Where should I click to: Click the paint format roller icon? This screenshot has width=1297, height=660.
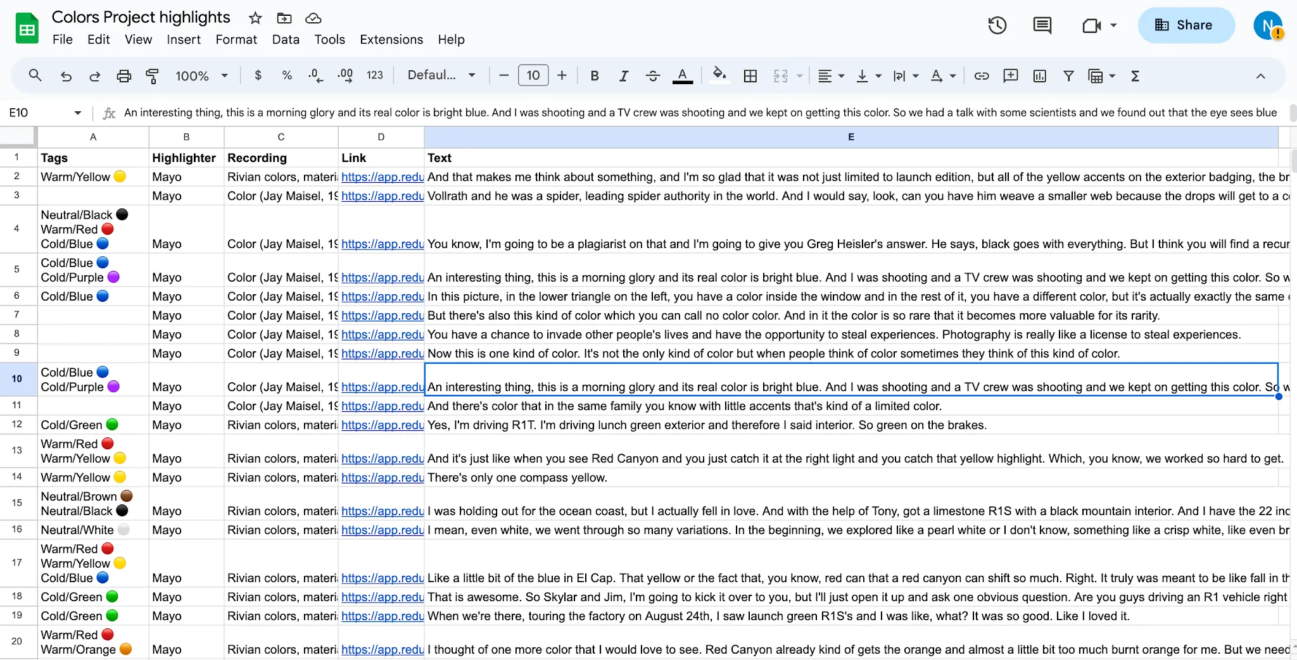coord(152,76)
